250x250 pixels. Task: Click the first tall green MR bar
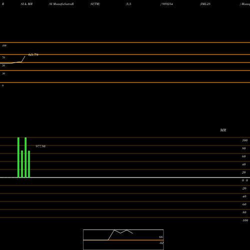pyautogui.click(x=18, y=157)
